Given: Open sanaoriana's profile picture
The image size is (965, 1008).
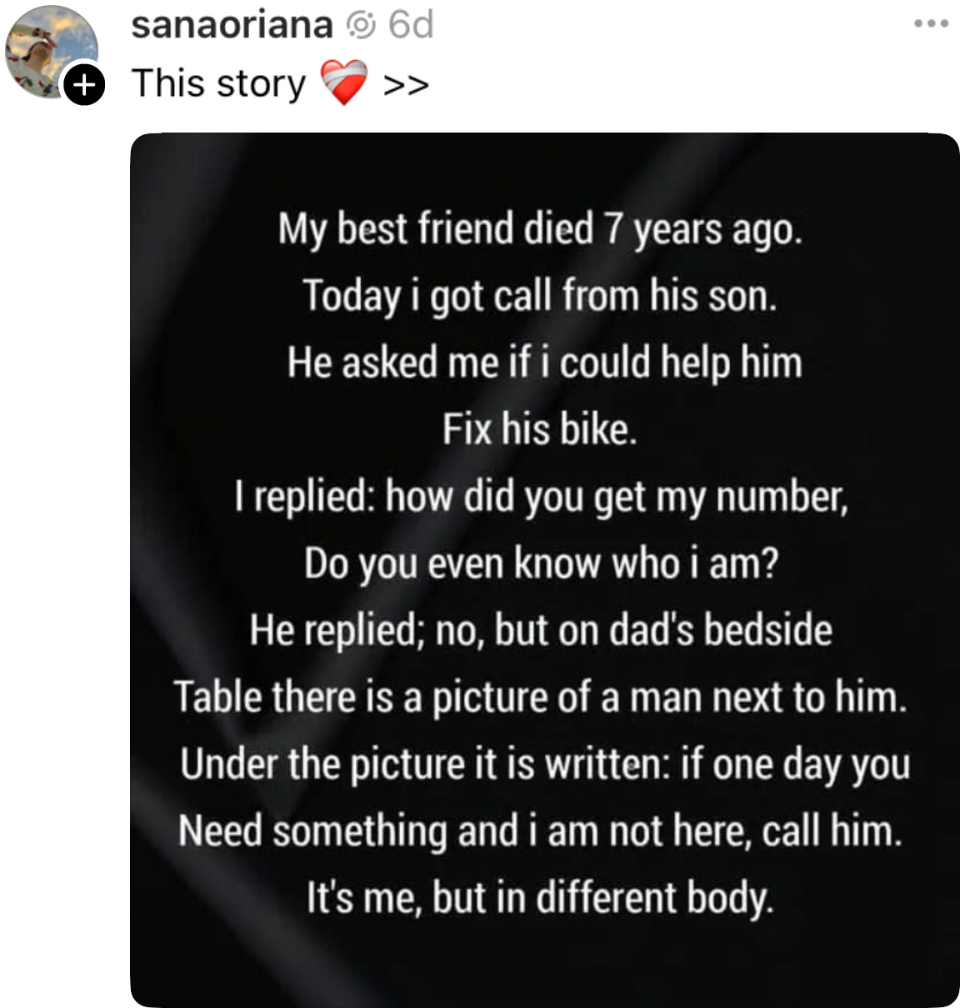Looking at the screenshot, I should pos(51,52).
